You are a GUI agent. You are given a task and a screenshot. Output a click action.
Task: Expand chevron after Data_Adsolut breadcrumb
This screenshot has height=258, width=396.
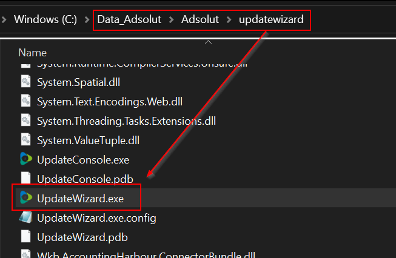click(x=172, y=19)
